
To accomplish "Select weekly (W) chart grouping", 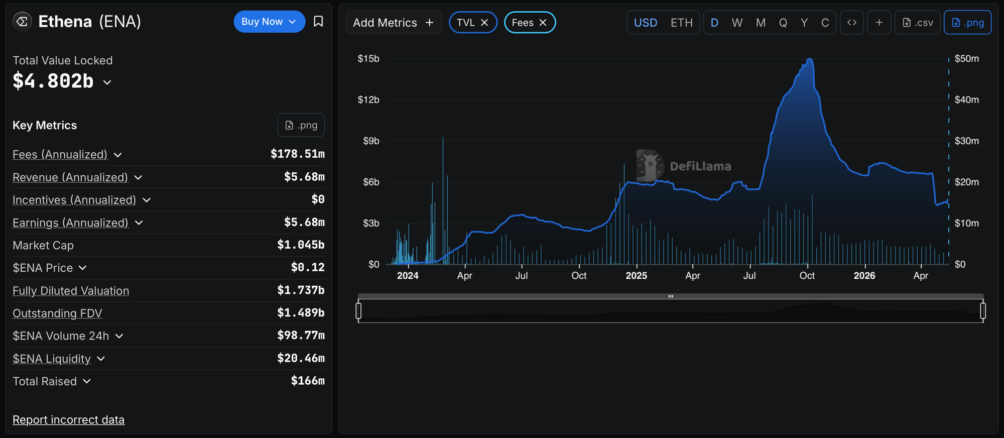I will (737, 23).
